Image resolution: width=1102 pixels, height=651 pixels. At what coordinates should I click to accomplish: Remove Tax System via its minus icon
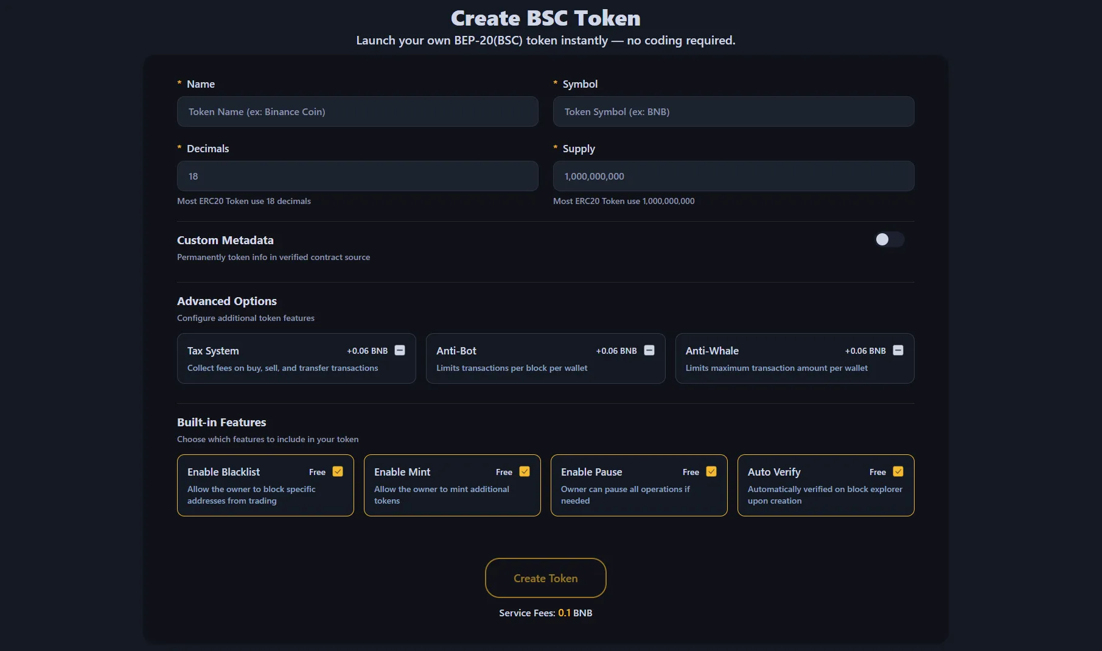pyautogui.click(x=400, y=350)
